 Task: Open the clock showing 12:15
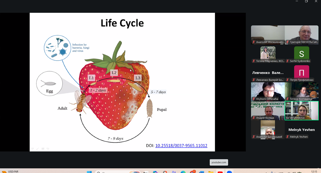coord(314,171)
